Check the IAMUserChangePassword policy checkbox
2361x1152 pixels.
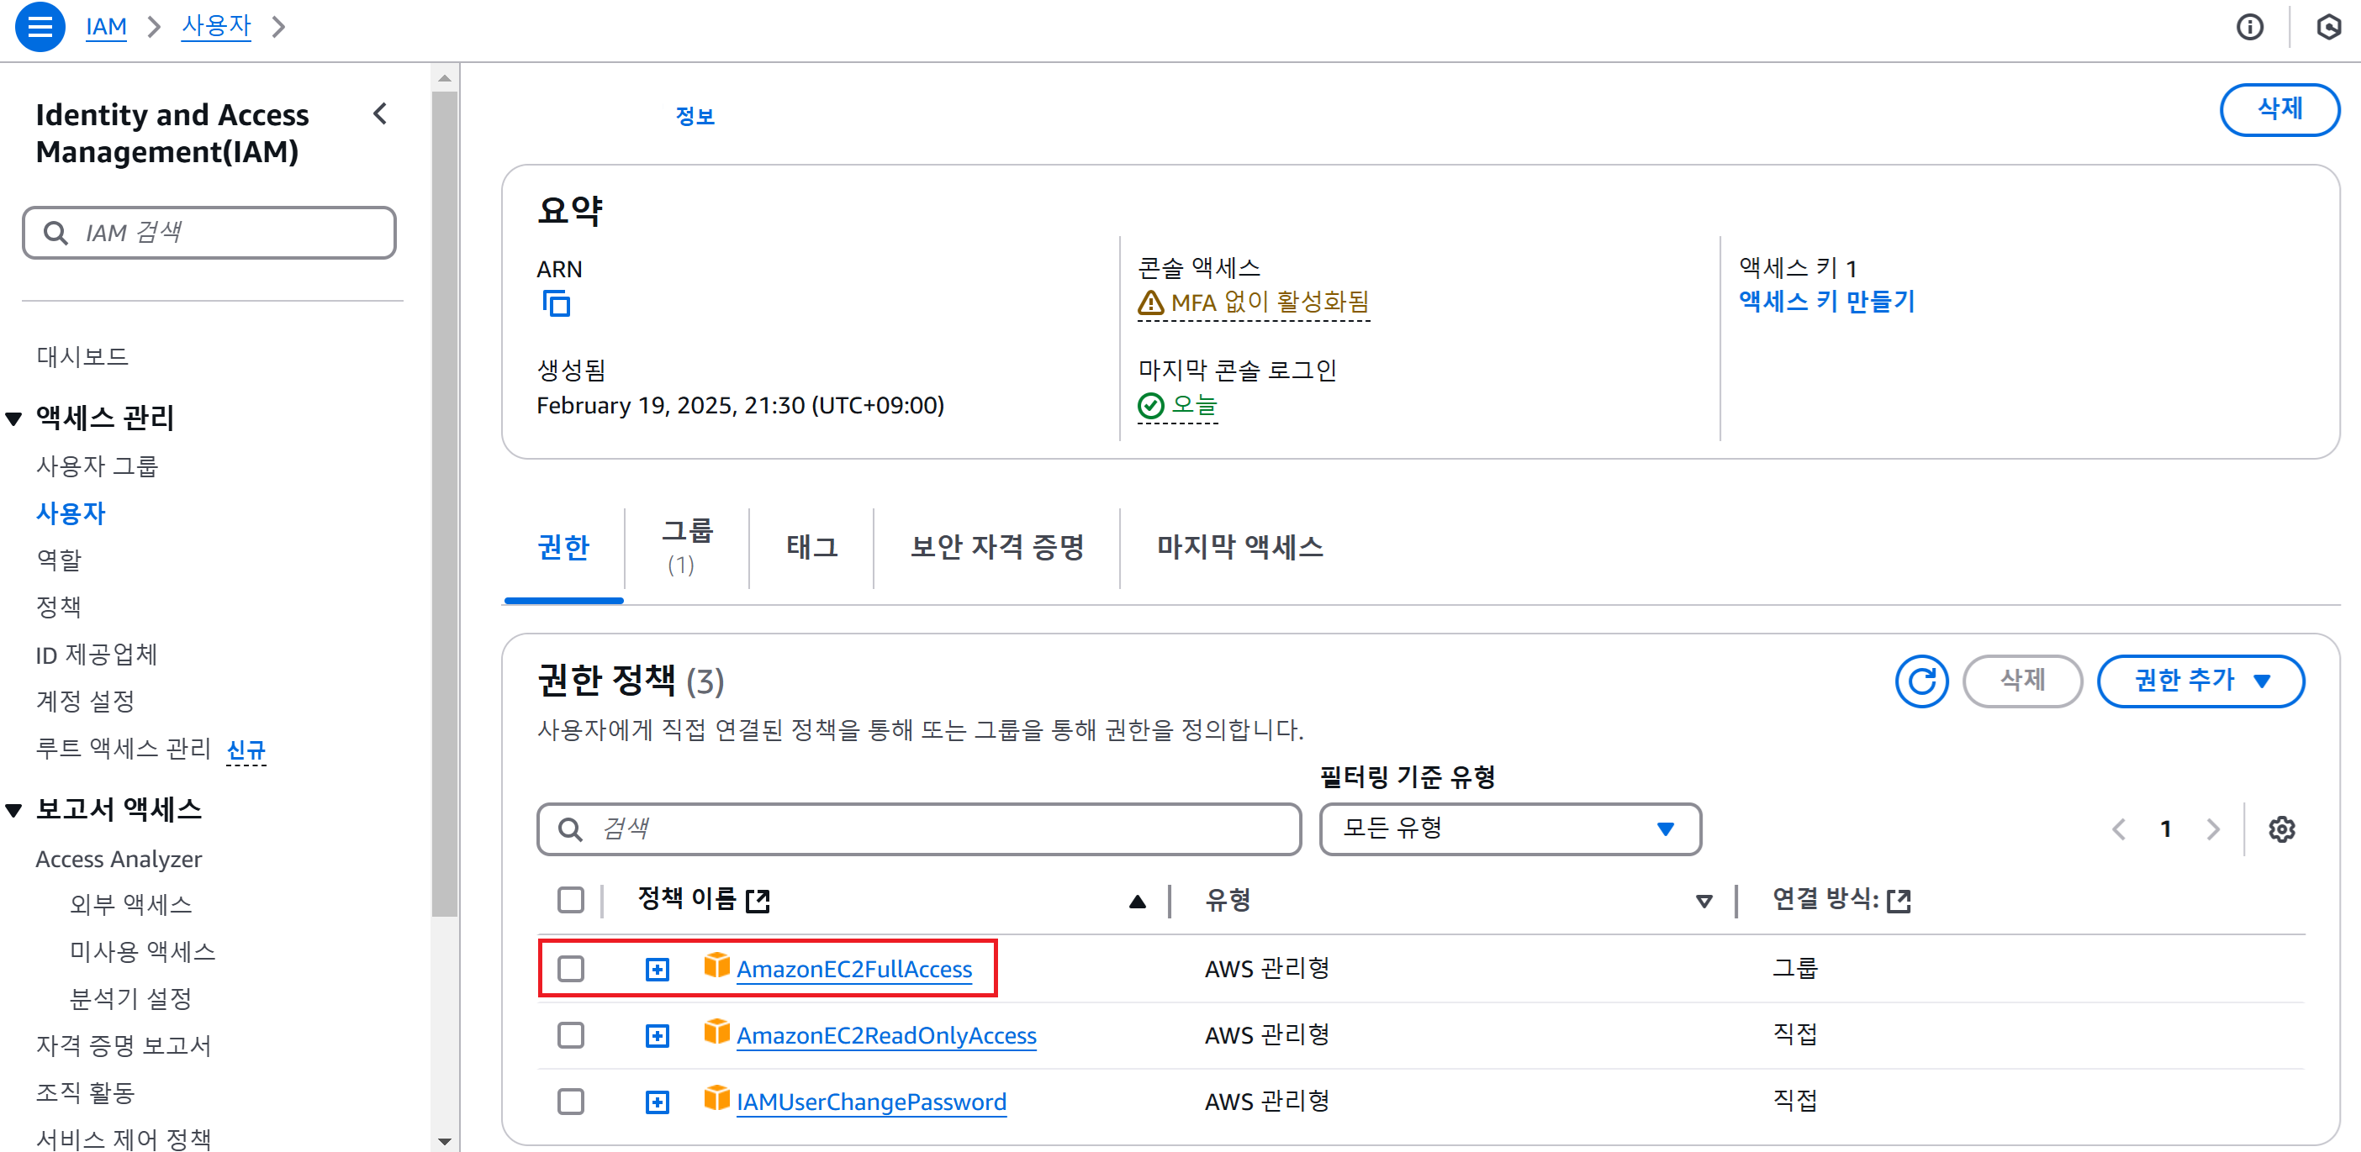coord(571,1102)
